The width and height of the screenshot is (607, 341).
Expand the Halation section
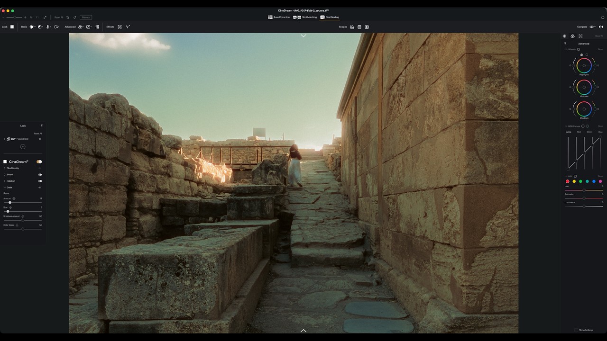[5, 181]
